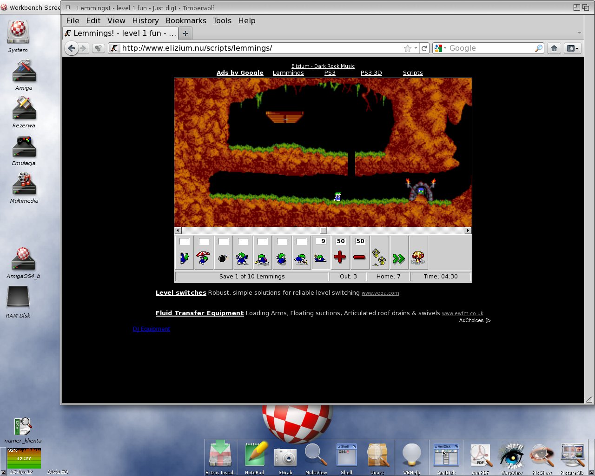Activate green fast-forward arrows
Viewport: 595px width, 476px height.
[399, 252]
